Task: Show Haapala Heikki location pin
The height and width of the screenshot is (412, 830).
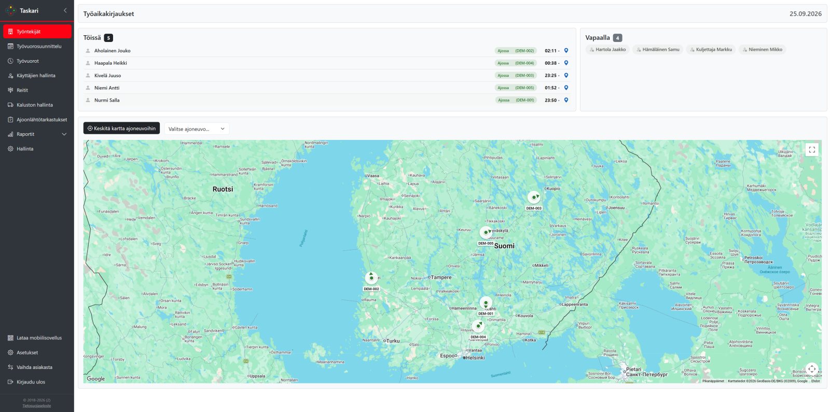Action: tap(566, 63)
